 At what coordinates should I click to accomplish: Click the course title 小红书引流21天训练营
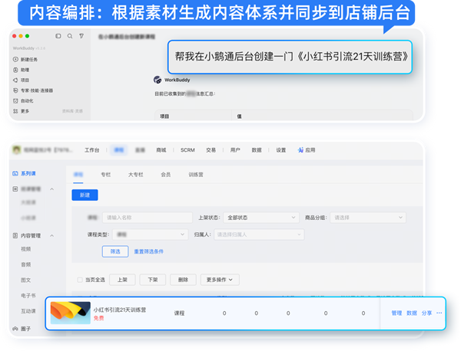(x=120, y=310)
